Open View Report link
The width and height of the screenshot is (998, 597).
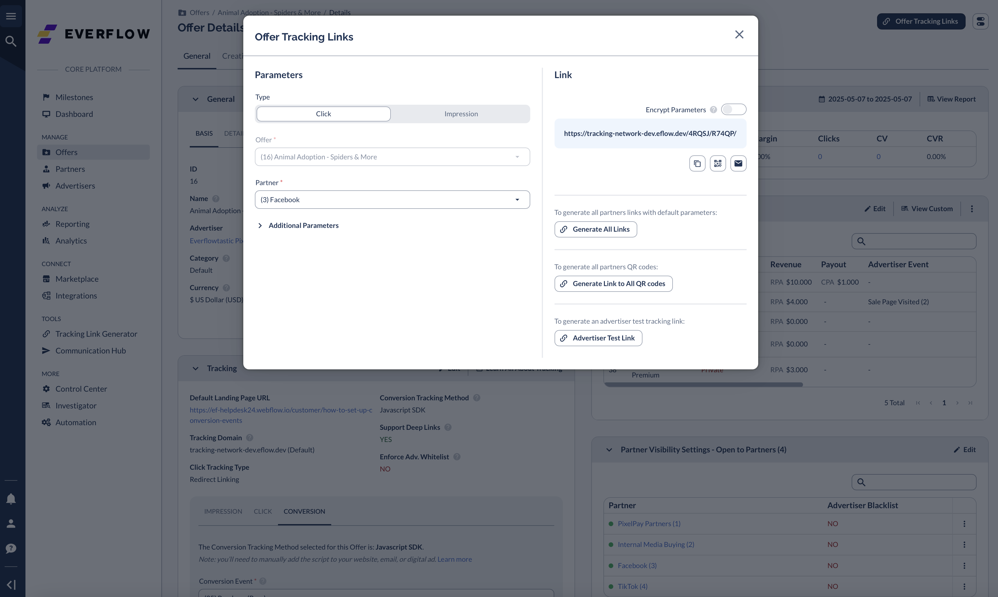point(951,99)
